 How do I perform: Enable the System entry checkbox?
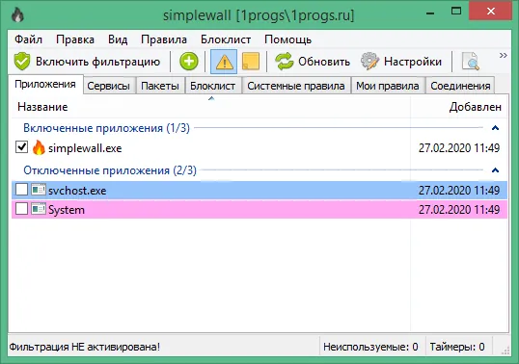21,209
